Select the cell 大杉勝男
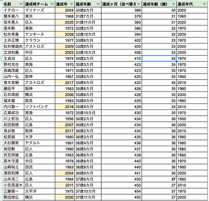Screen dimensions: 209x201 click(13, 143)
